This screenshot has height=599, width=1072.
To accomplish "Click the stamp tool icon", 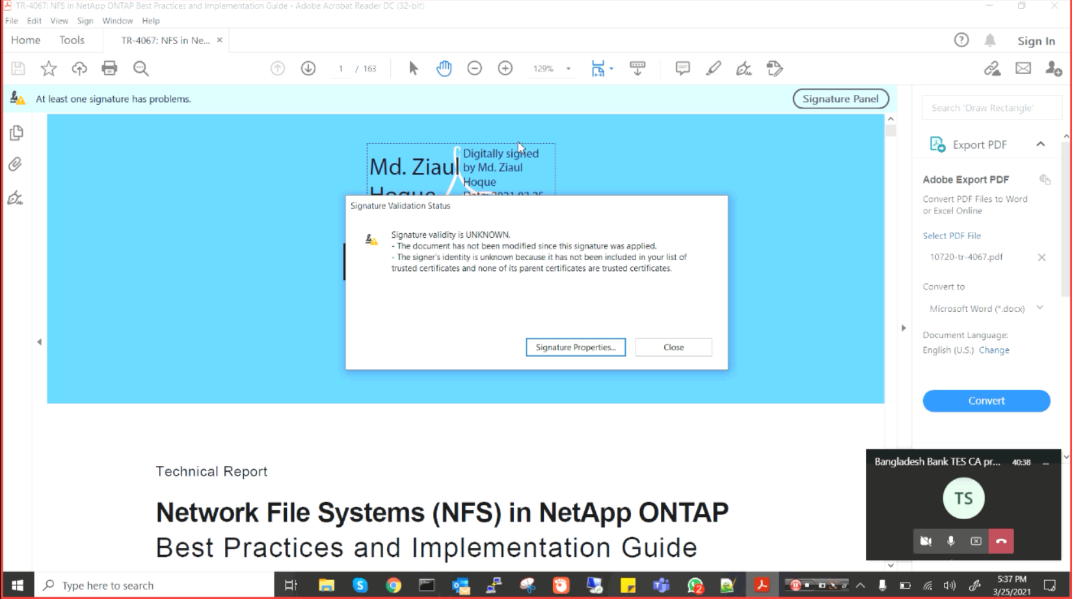I will click(775, 68).
